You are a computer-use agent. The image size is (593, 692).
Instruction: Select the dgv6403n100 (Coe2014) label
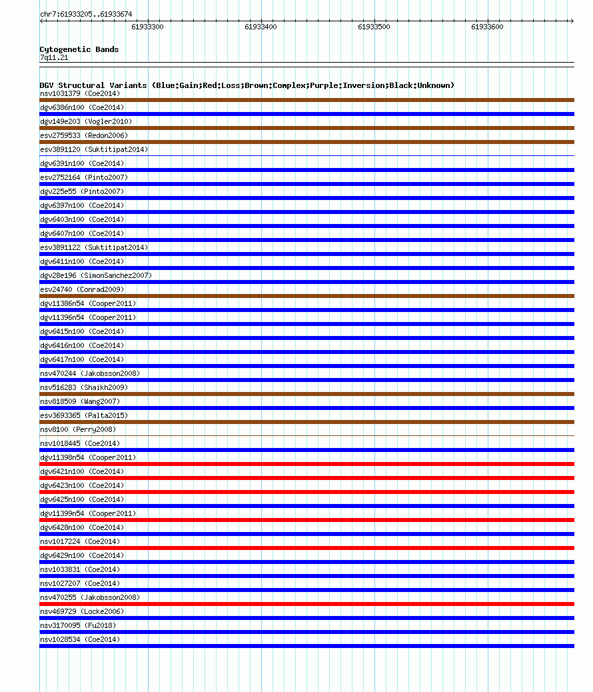click(82, 219)
